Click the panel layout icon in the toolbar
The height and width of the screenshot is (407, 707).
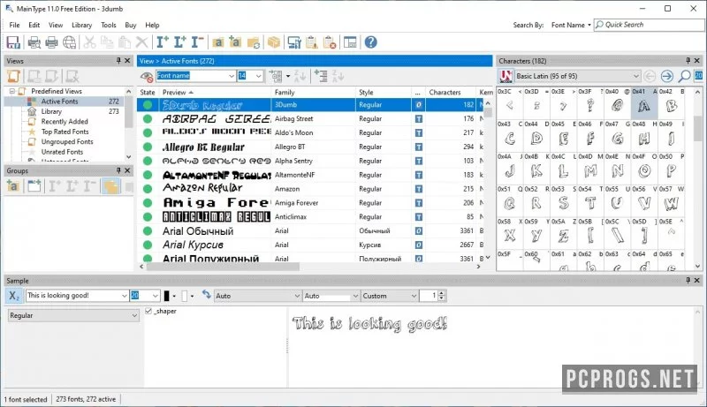(x=350, y=42)
